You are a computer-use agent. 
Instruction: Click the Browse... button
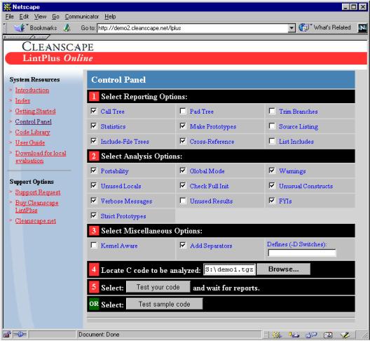pos(283,269)
